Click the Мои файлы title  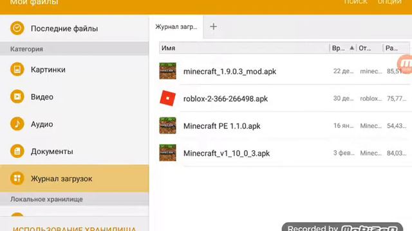(34, 3)
